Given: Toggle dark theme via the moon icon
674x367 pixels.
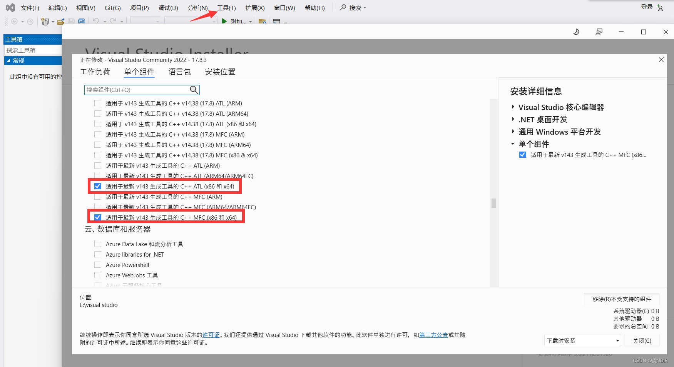Looking at the screenshot, I should pos(576,32).
